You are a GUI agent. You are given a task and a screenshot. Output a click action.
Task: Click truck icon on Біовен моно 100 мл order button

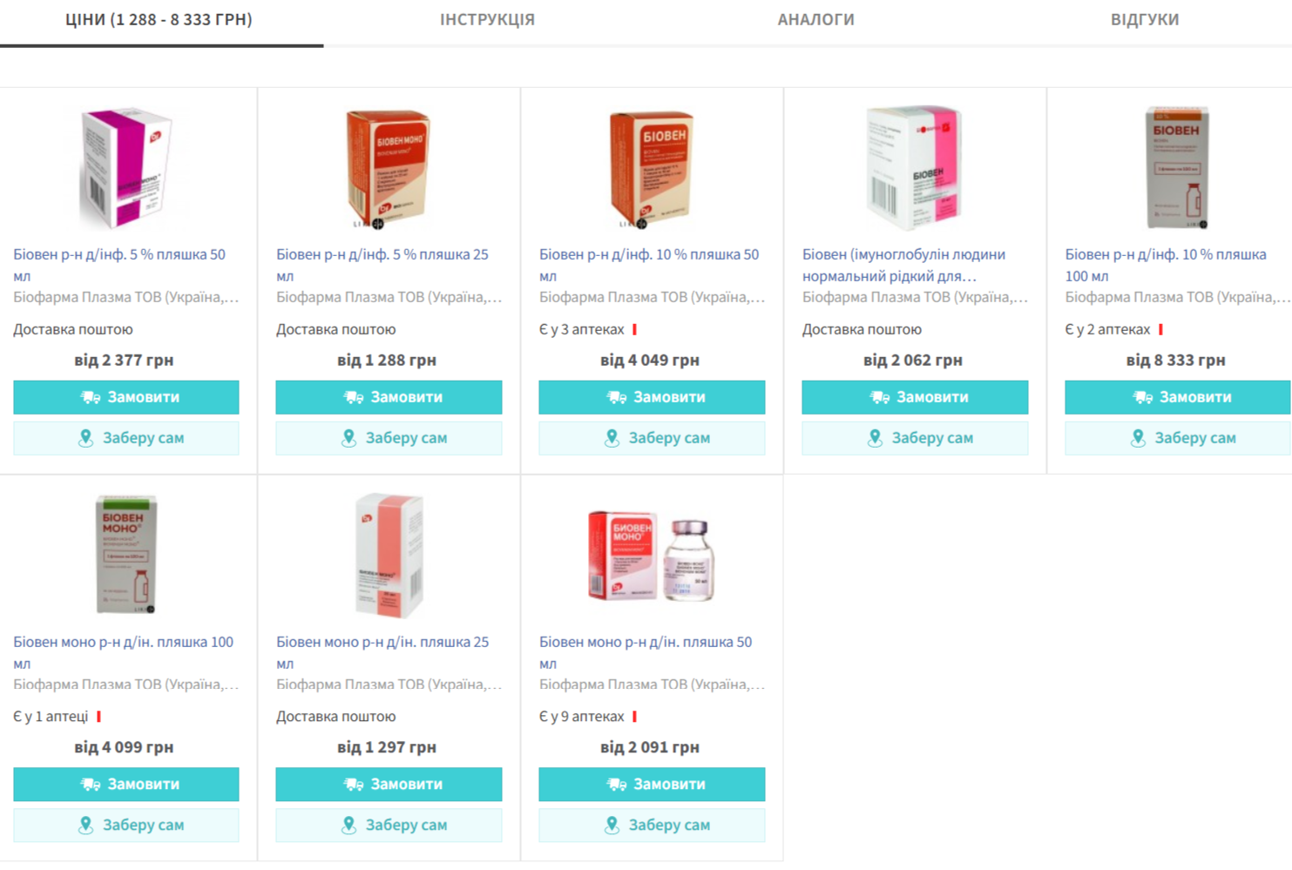pyautogui.click(x=91, y=785)
